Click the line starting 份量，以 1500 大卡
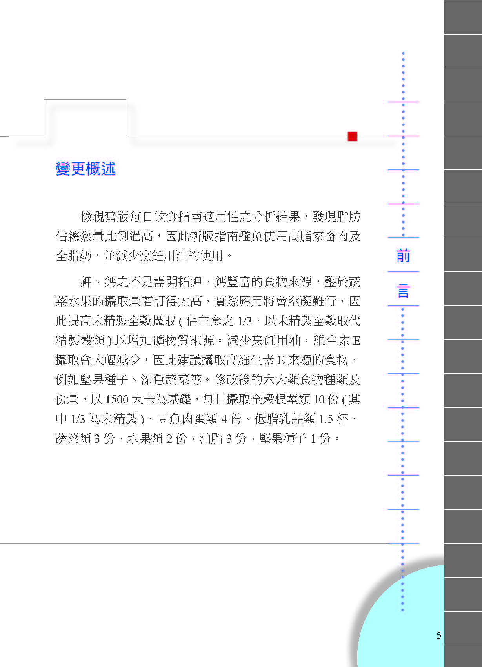Image resolution: width=482 pixels, height=667 pixels. pyautogui.click(x=208, y=399)
